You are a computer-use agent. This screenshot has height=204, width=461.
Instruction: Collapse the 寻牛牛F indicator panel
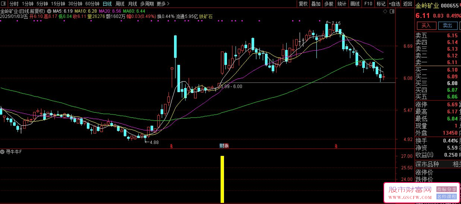[x=3, y=151]
